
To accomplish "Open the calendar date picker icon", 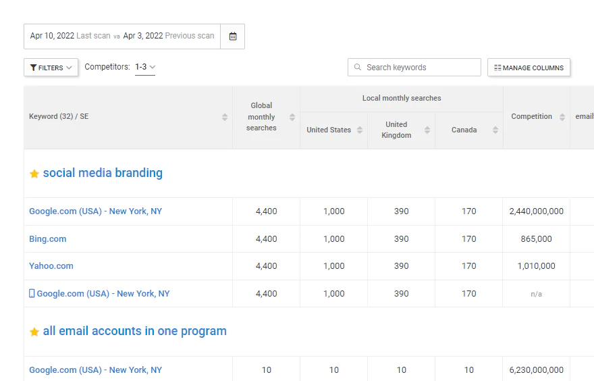I will [233, 36].
